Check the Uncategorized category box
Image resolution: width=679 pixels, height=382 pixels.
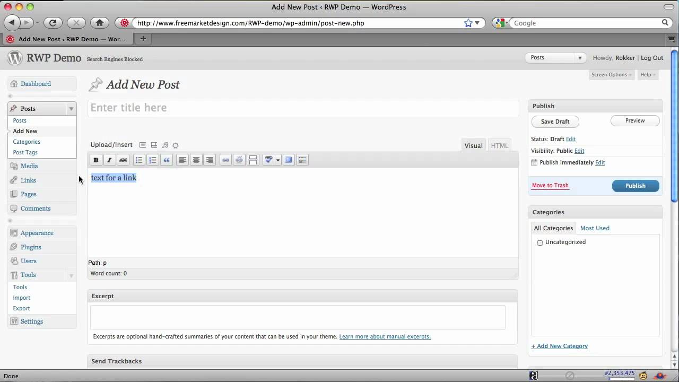[540, 242]
